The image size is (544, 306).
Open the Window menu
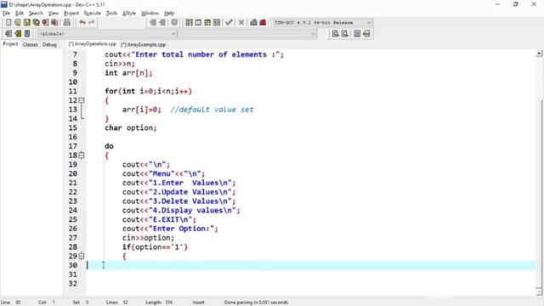[x=150, y=14]
